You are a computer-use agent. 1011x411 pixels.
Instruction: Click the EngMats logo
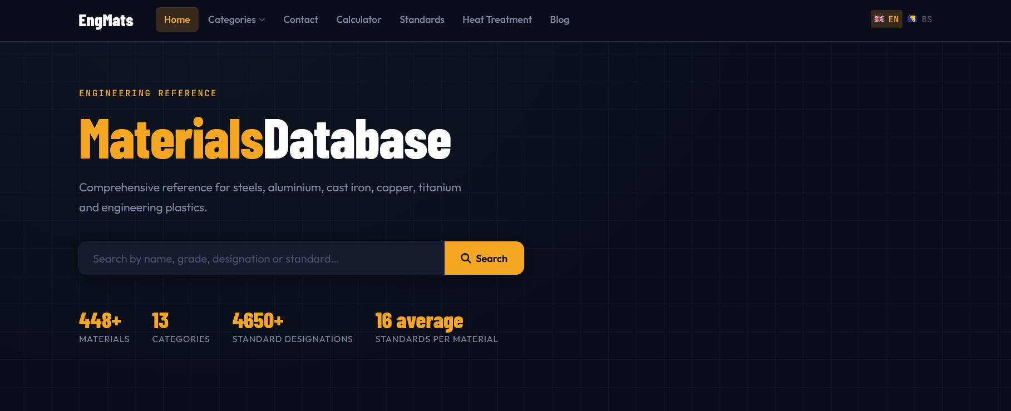pos(106,21)
